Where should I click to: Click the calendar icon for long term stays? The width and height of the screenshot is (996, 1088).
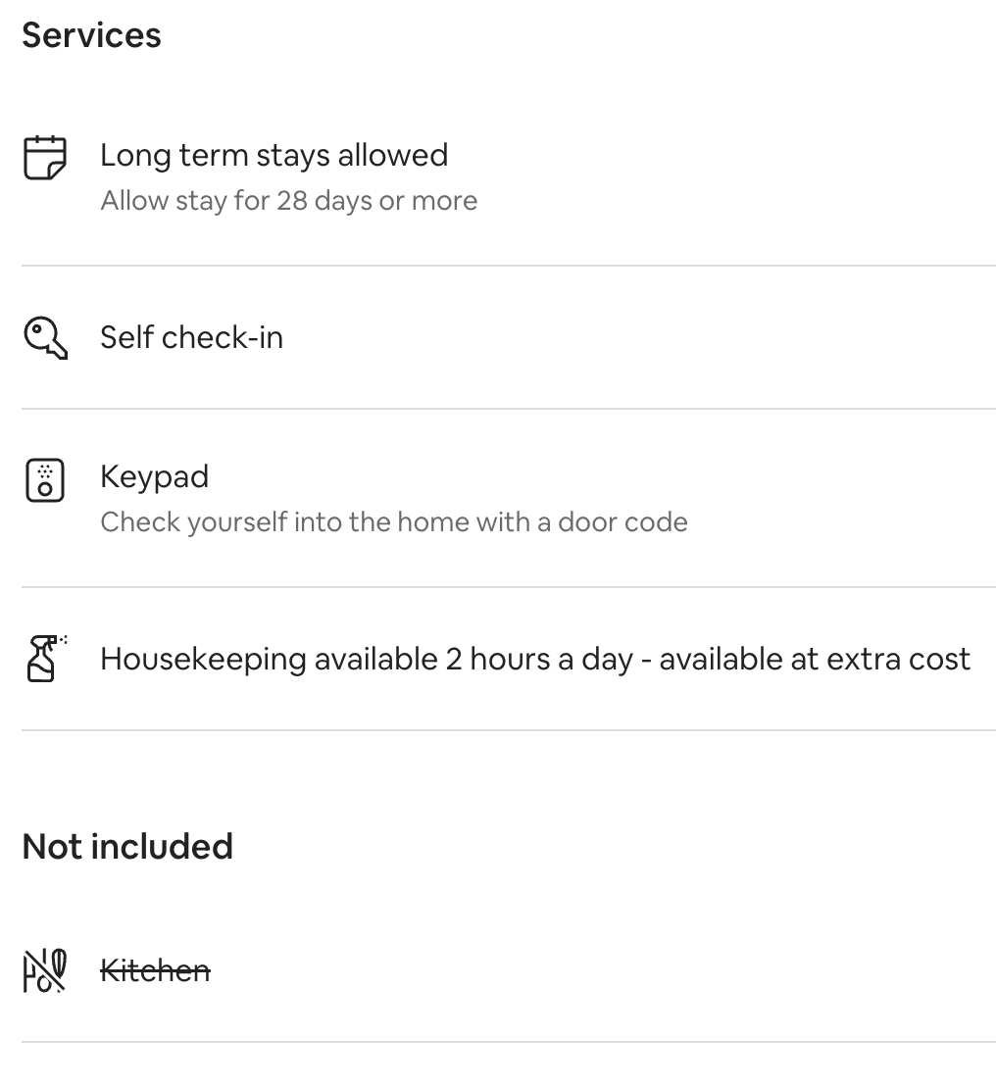click(x=45, y=158)
